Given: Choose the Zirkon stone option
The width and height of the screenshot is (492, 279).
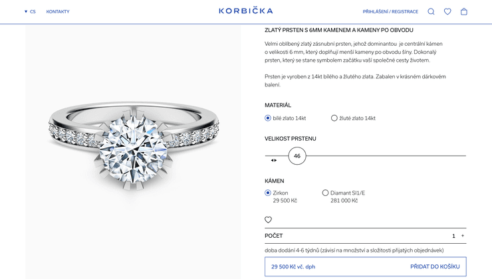Looking at the screenshot, I should (x=268, y=193).
